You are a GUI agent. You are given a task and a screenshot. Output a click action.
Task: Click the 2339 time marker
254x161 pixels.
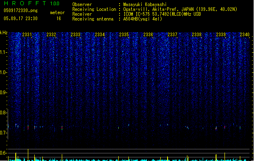point(221,35)
